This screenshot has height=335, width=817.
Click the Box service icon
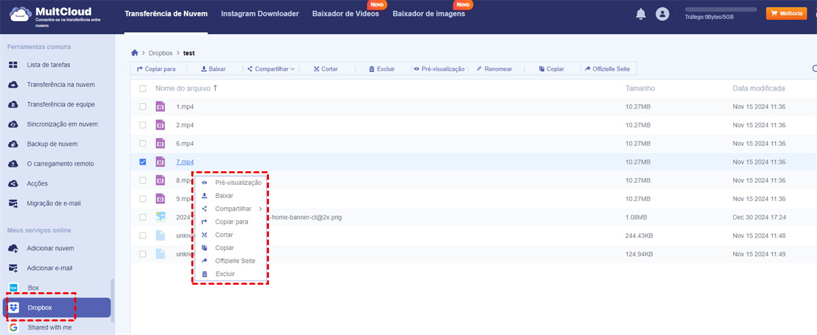point(13,287)
